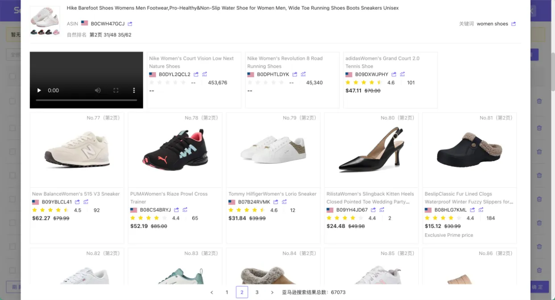
Task: Open trend chart for ASIN B0DYL2QCL2
Action: pyautogui.click(x=204, y=74)
